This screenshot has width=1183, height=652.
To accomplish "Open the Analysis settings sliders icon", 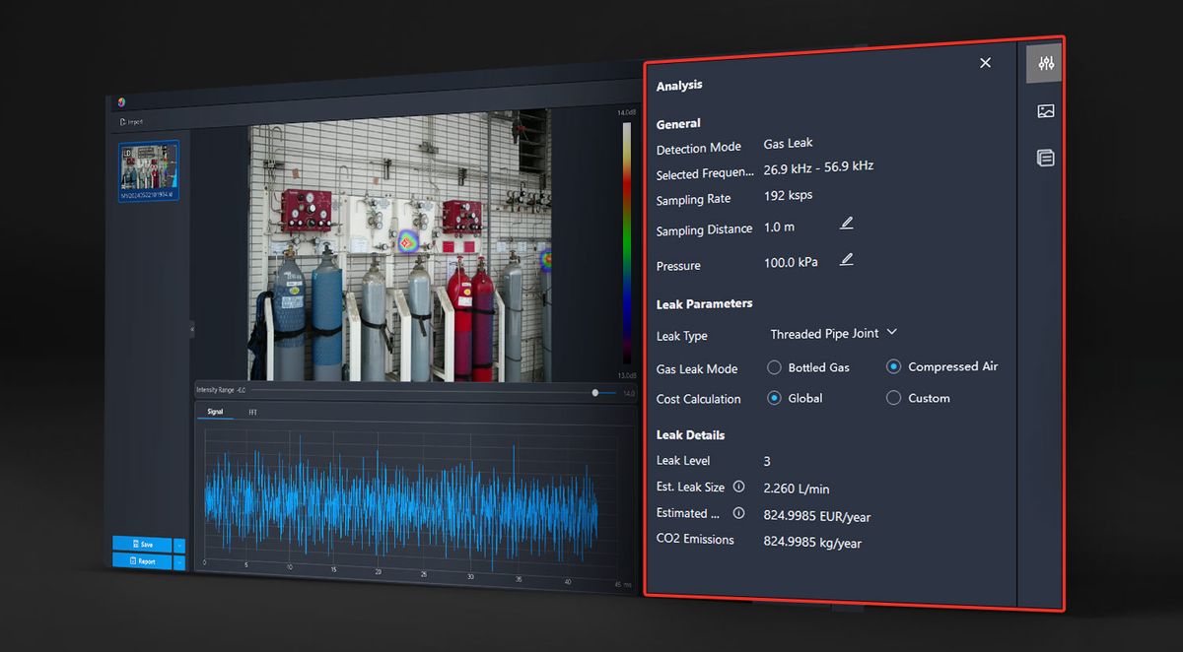I will point(1045,64).
